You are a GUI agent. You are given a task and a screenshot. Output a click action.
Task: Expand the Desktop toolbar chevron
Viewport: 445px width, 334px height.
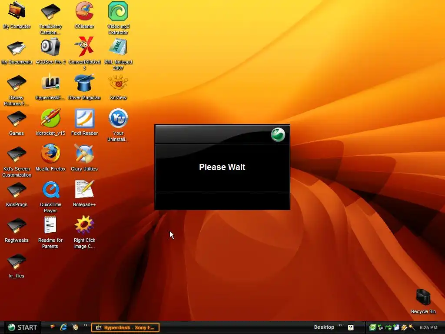coord(340,325)
